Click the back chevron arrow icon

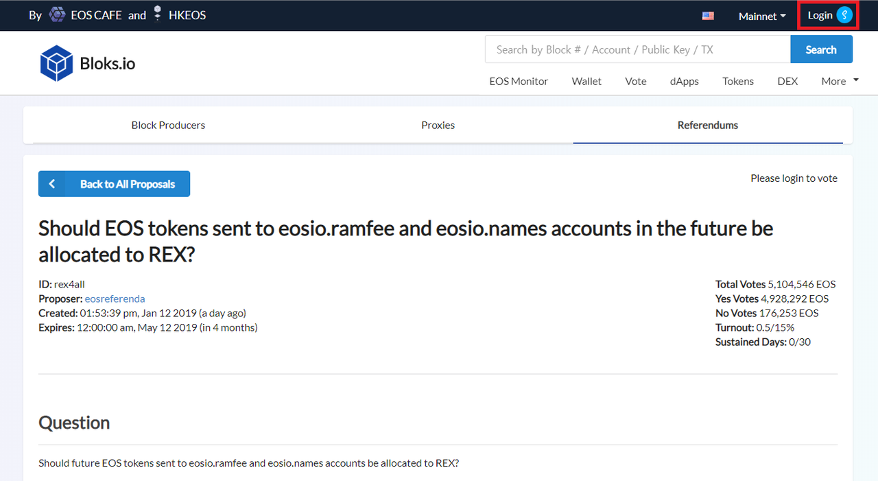click(x=52, y=184)
